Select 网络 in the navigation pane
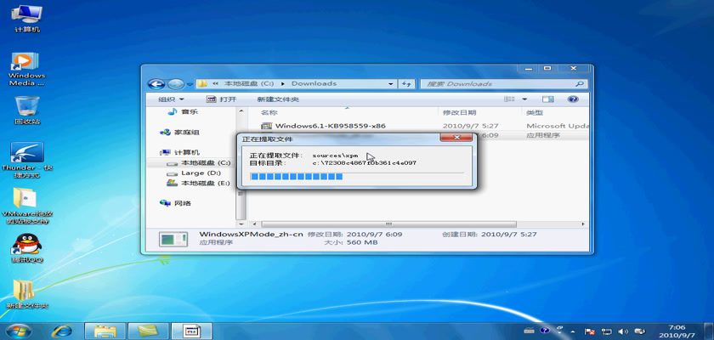This screenshot has height=340, width=714. 182,203
